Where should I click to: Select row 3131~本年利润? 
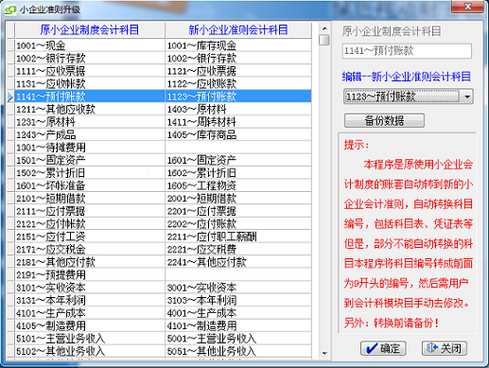pyautogui.click(x=90, y=300)
